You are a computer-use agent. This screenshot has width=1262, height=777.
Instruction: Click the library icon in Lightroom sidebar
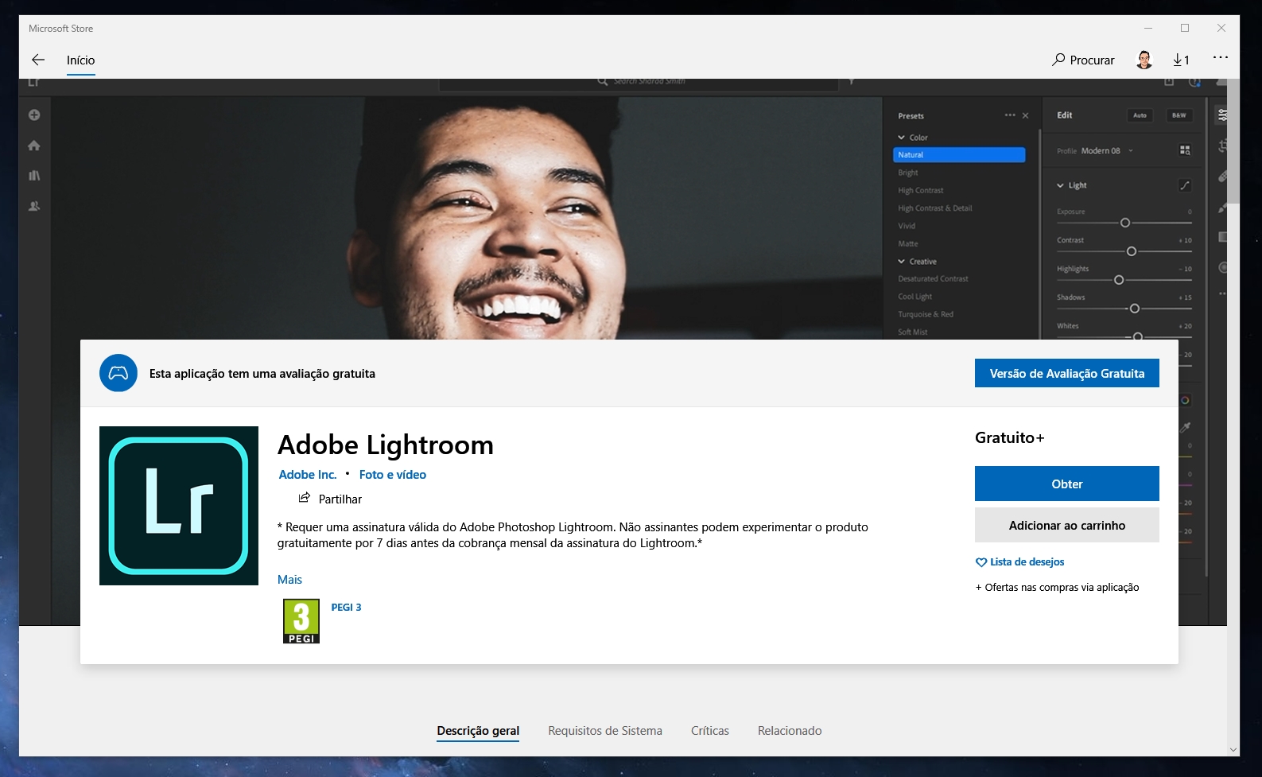click(x=34, y=176)
